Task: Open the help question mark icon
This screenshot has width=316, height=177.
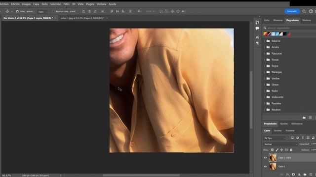Action: pyautogui.click(x=311, y=11)
